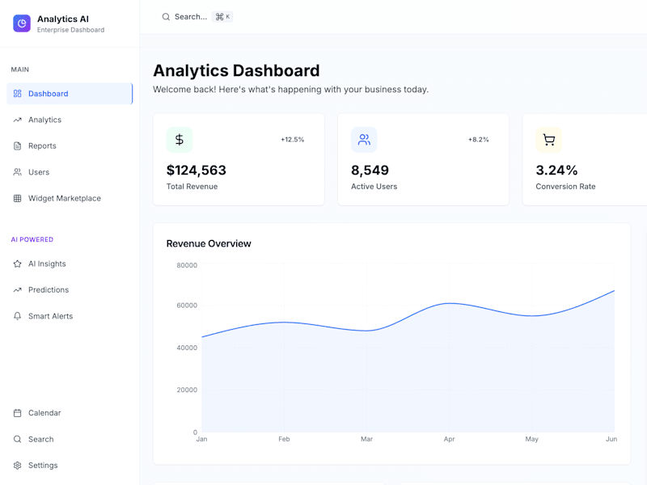Image resolution: width=647 pixels, height=485 pixels.
Task: Click the Conversion Rate label
Action: (565, 187)
